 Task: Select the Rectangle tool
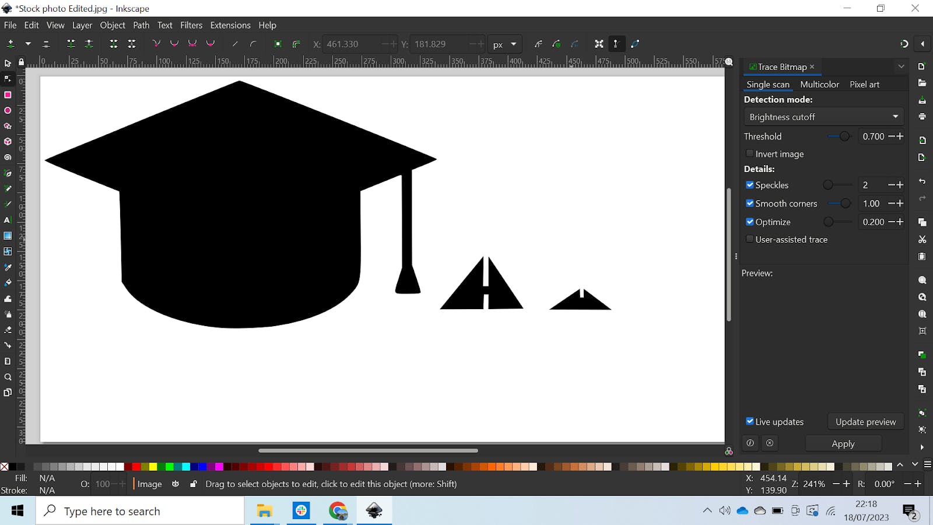(8, 95)
